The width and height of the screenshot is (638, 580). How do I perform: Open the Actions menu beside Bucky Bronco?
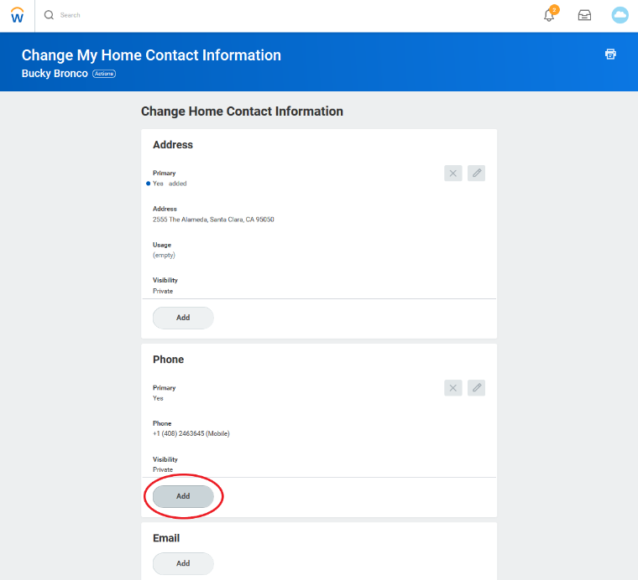(103, 74)
